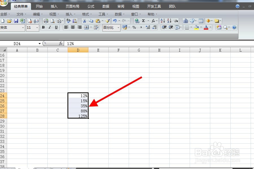Click the Name Box showing D24
The width and height of the screenshot is (254, 169).
[x=19, y=44]
